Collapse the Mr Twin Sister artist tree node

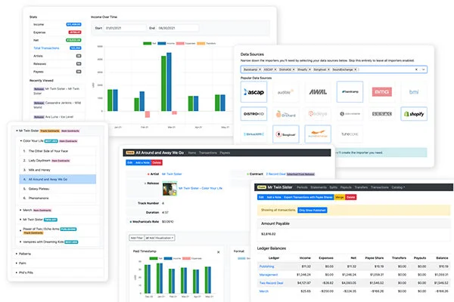coord(17,131)
